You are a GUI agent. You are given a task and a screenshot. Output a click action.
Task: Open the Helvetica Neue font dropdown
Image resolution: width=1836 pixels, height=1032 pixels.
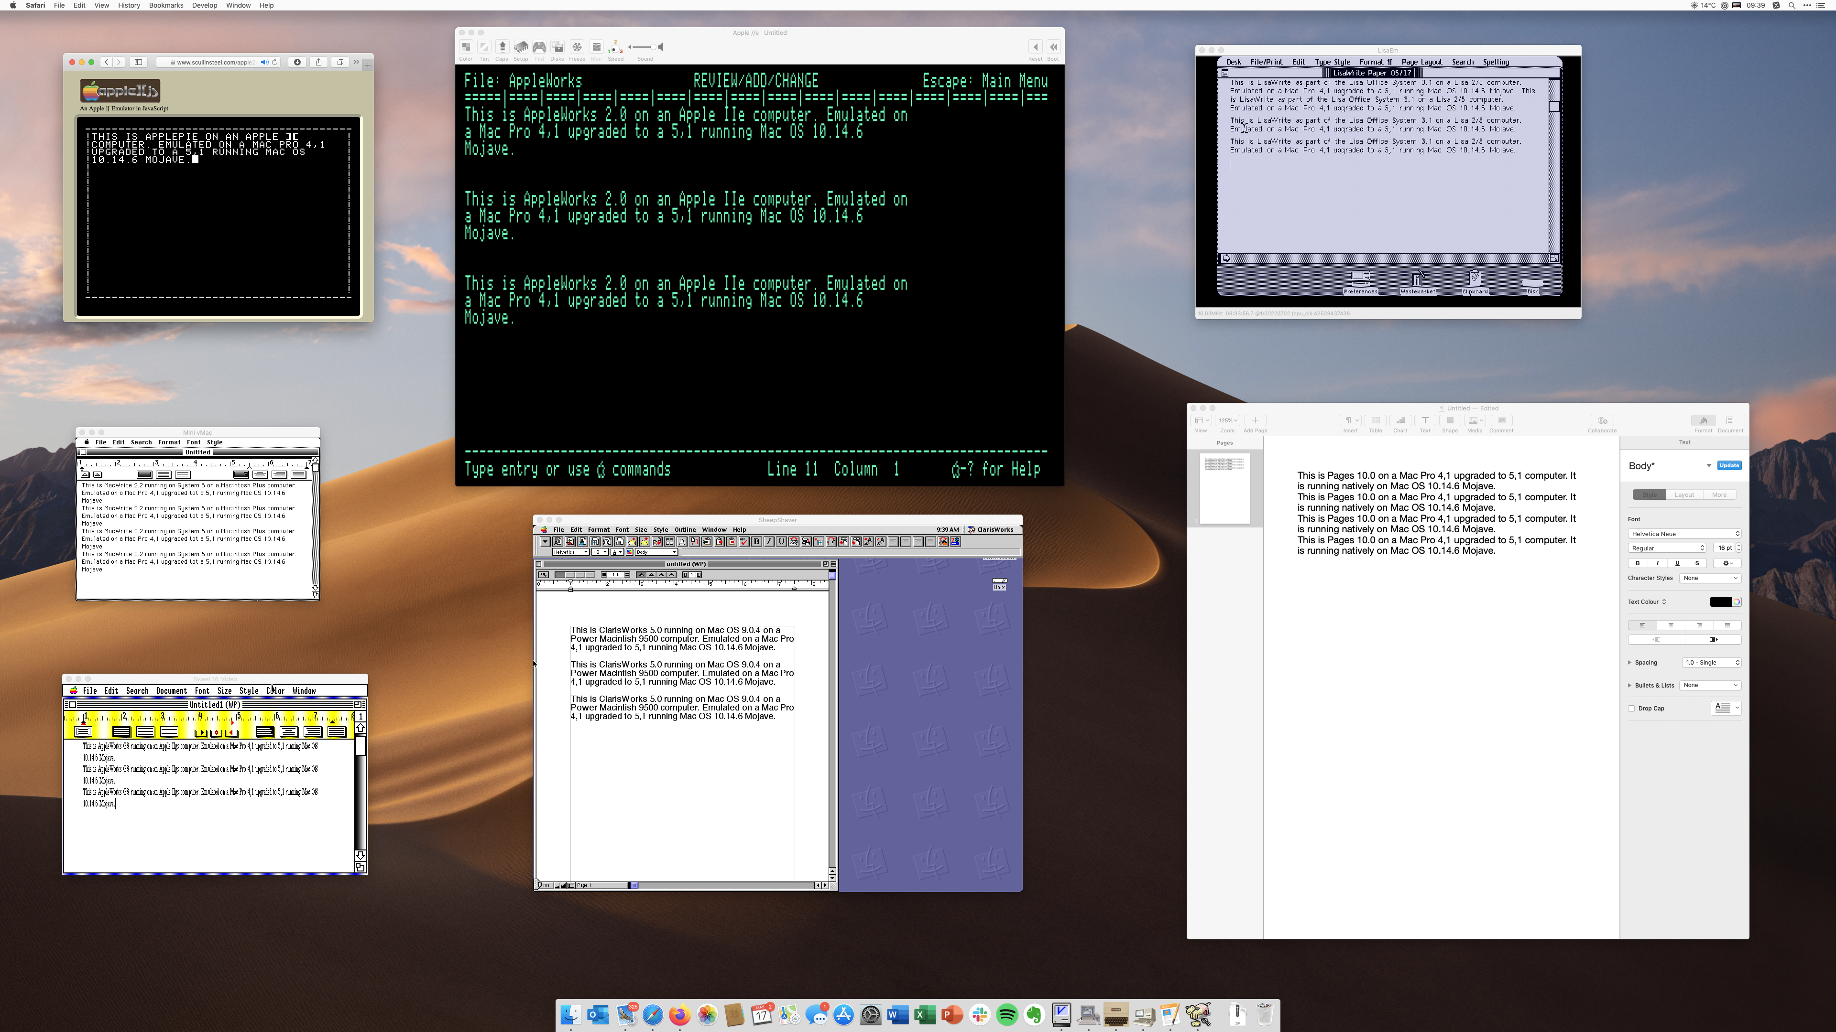[1684, 534]
